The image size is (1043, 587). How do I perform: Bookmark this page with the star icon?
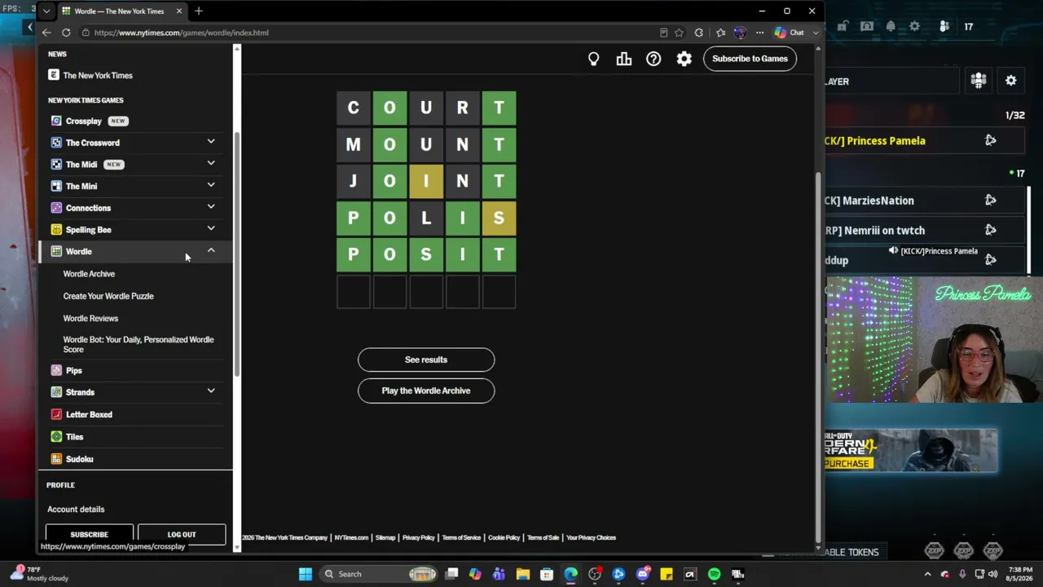coord(679,33)
